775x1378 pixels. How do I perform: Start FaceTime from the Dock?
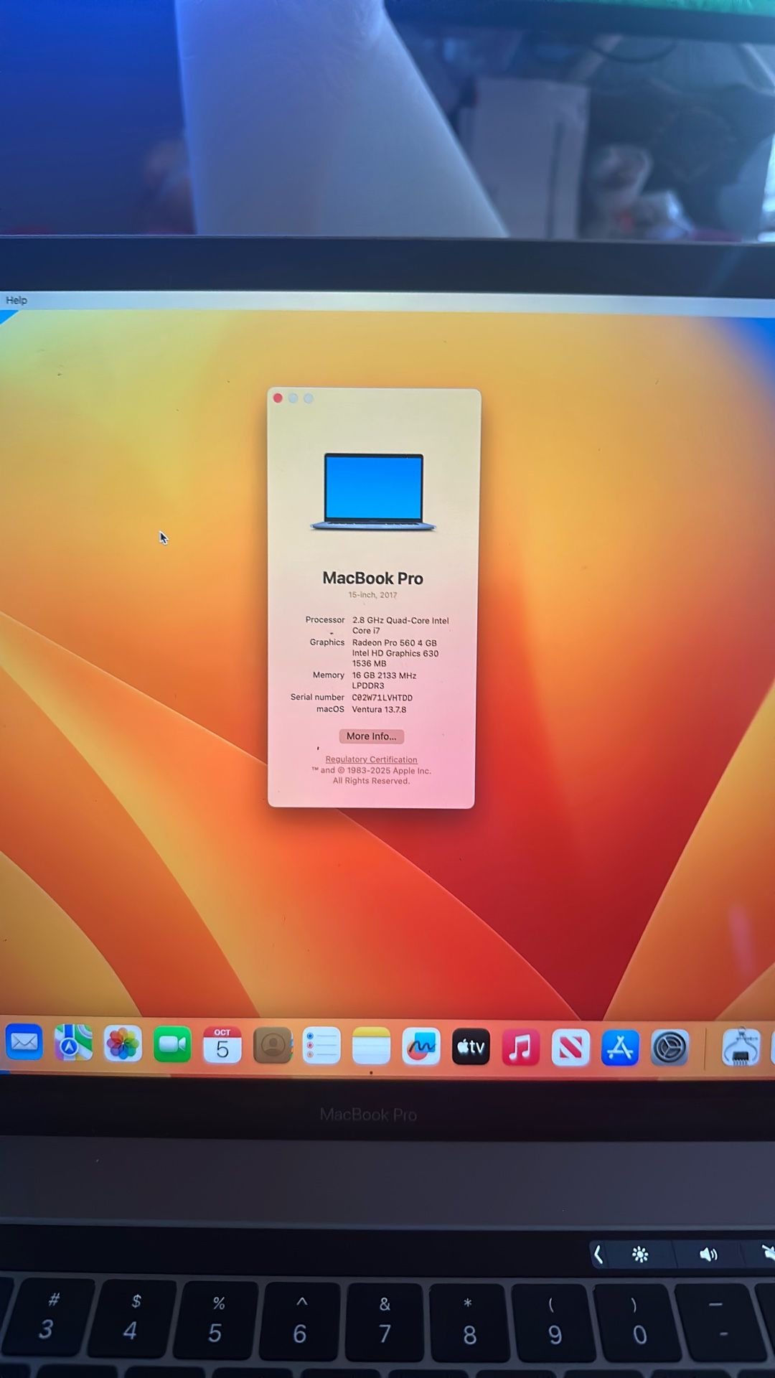172,1045
